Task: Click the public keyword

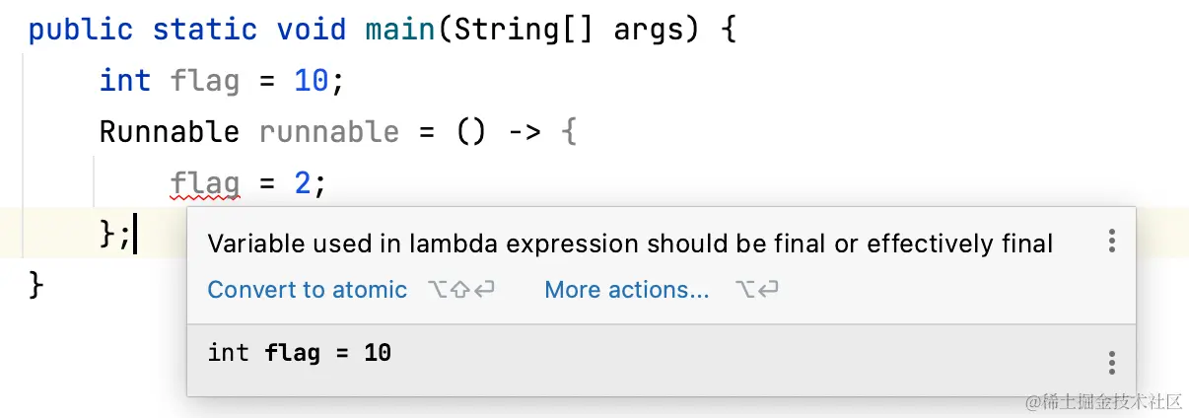Action: pyautogui.click(x=80, y=30)
